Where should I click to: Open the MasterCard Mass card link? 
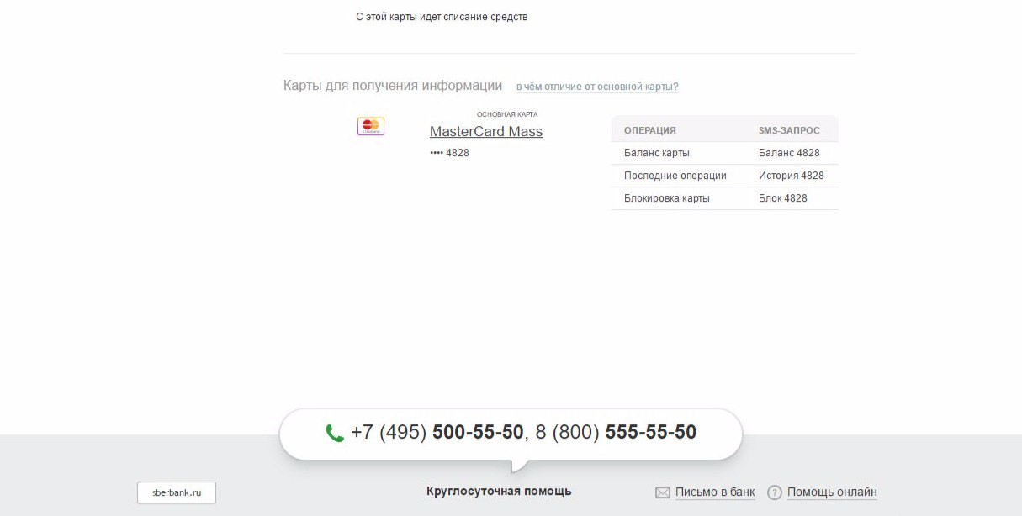tap(486, 131)
